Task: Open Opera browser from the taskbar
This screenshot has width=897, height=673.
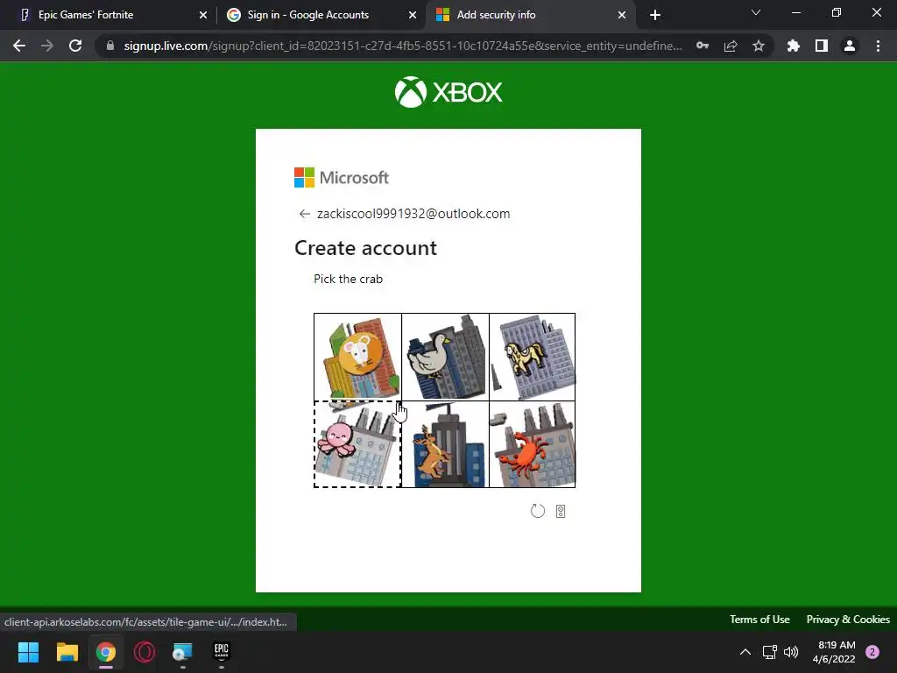Action: 145,652
